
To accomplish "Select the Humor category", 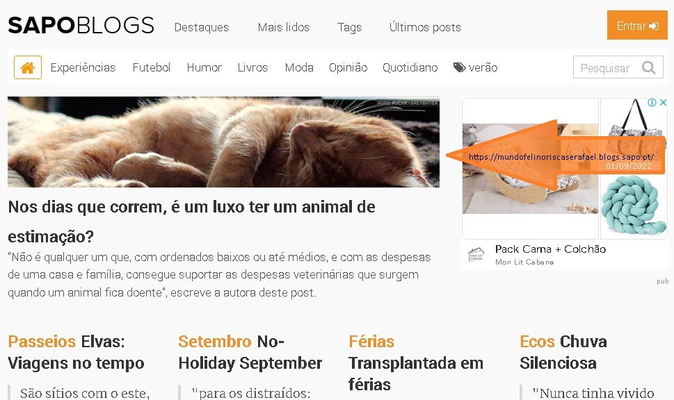I will tap(204, 67).
